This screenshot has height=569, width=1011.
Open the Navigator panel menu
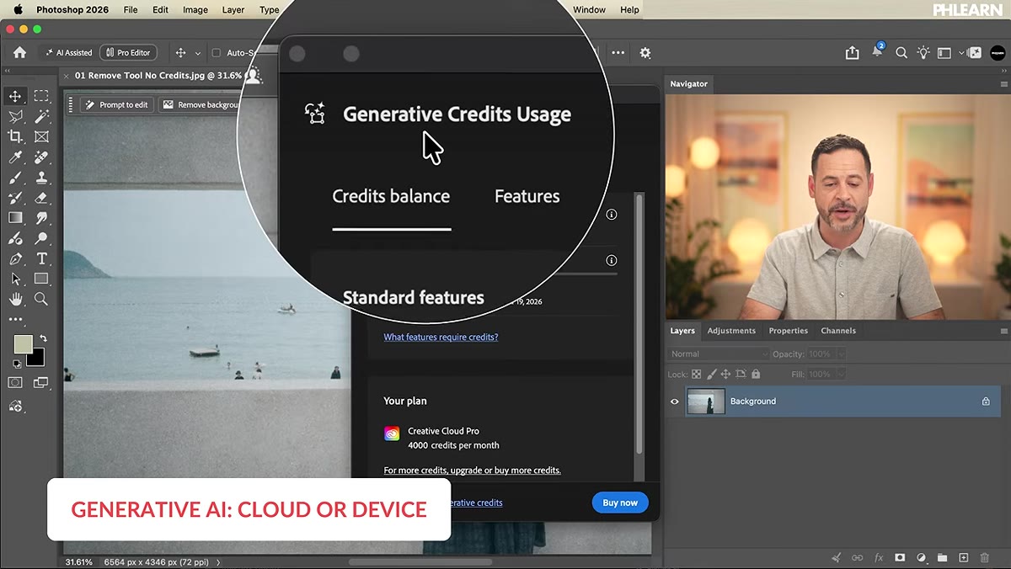(x=1003, y=84)
